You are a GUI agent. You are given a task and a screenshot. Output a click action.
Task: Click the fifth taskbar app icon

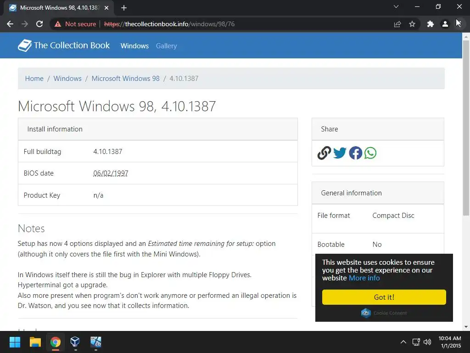pyautogui.click(x=96, y=342)
